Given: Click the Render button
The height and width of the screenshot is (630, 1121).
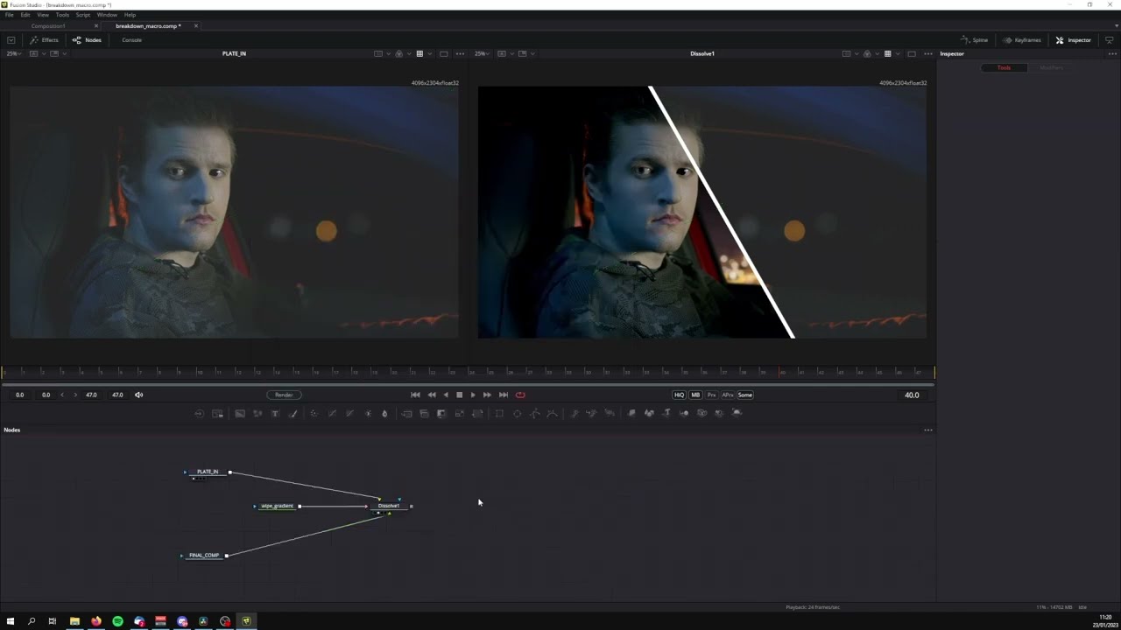Looking at the screenshot, I should point(284,395).
